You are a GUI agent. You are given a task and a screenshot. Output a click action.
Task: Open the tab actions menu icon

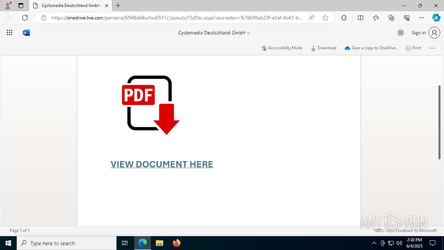click(21, 6)
